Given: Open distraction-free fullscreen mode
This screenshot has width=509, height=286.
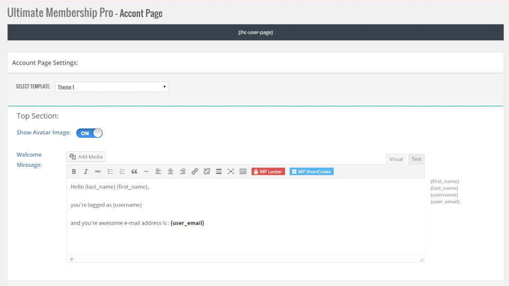Looking at the screenshot, I should point(231,172).
